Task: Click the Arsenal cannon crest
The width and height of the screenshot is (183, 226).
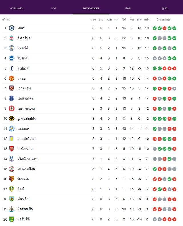Action: pyautogui.click(x=11, y=149)
